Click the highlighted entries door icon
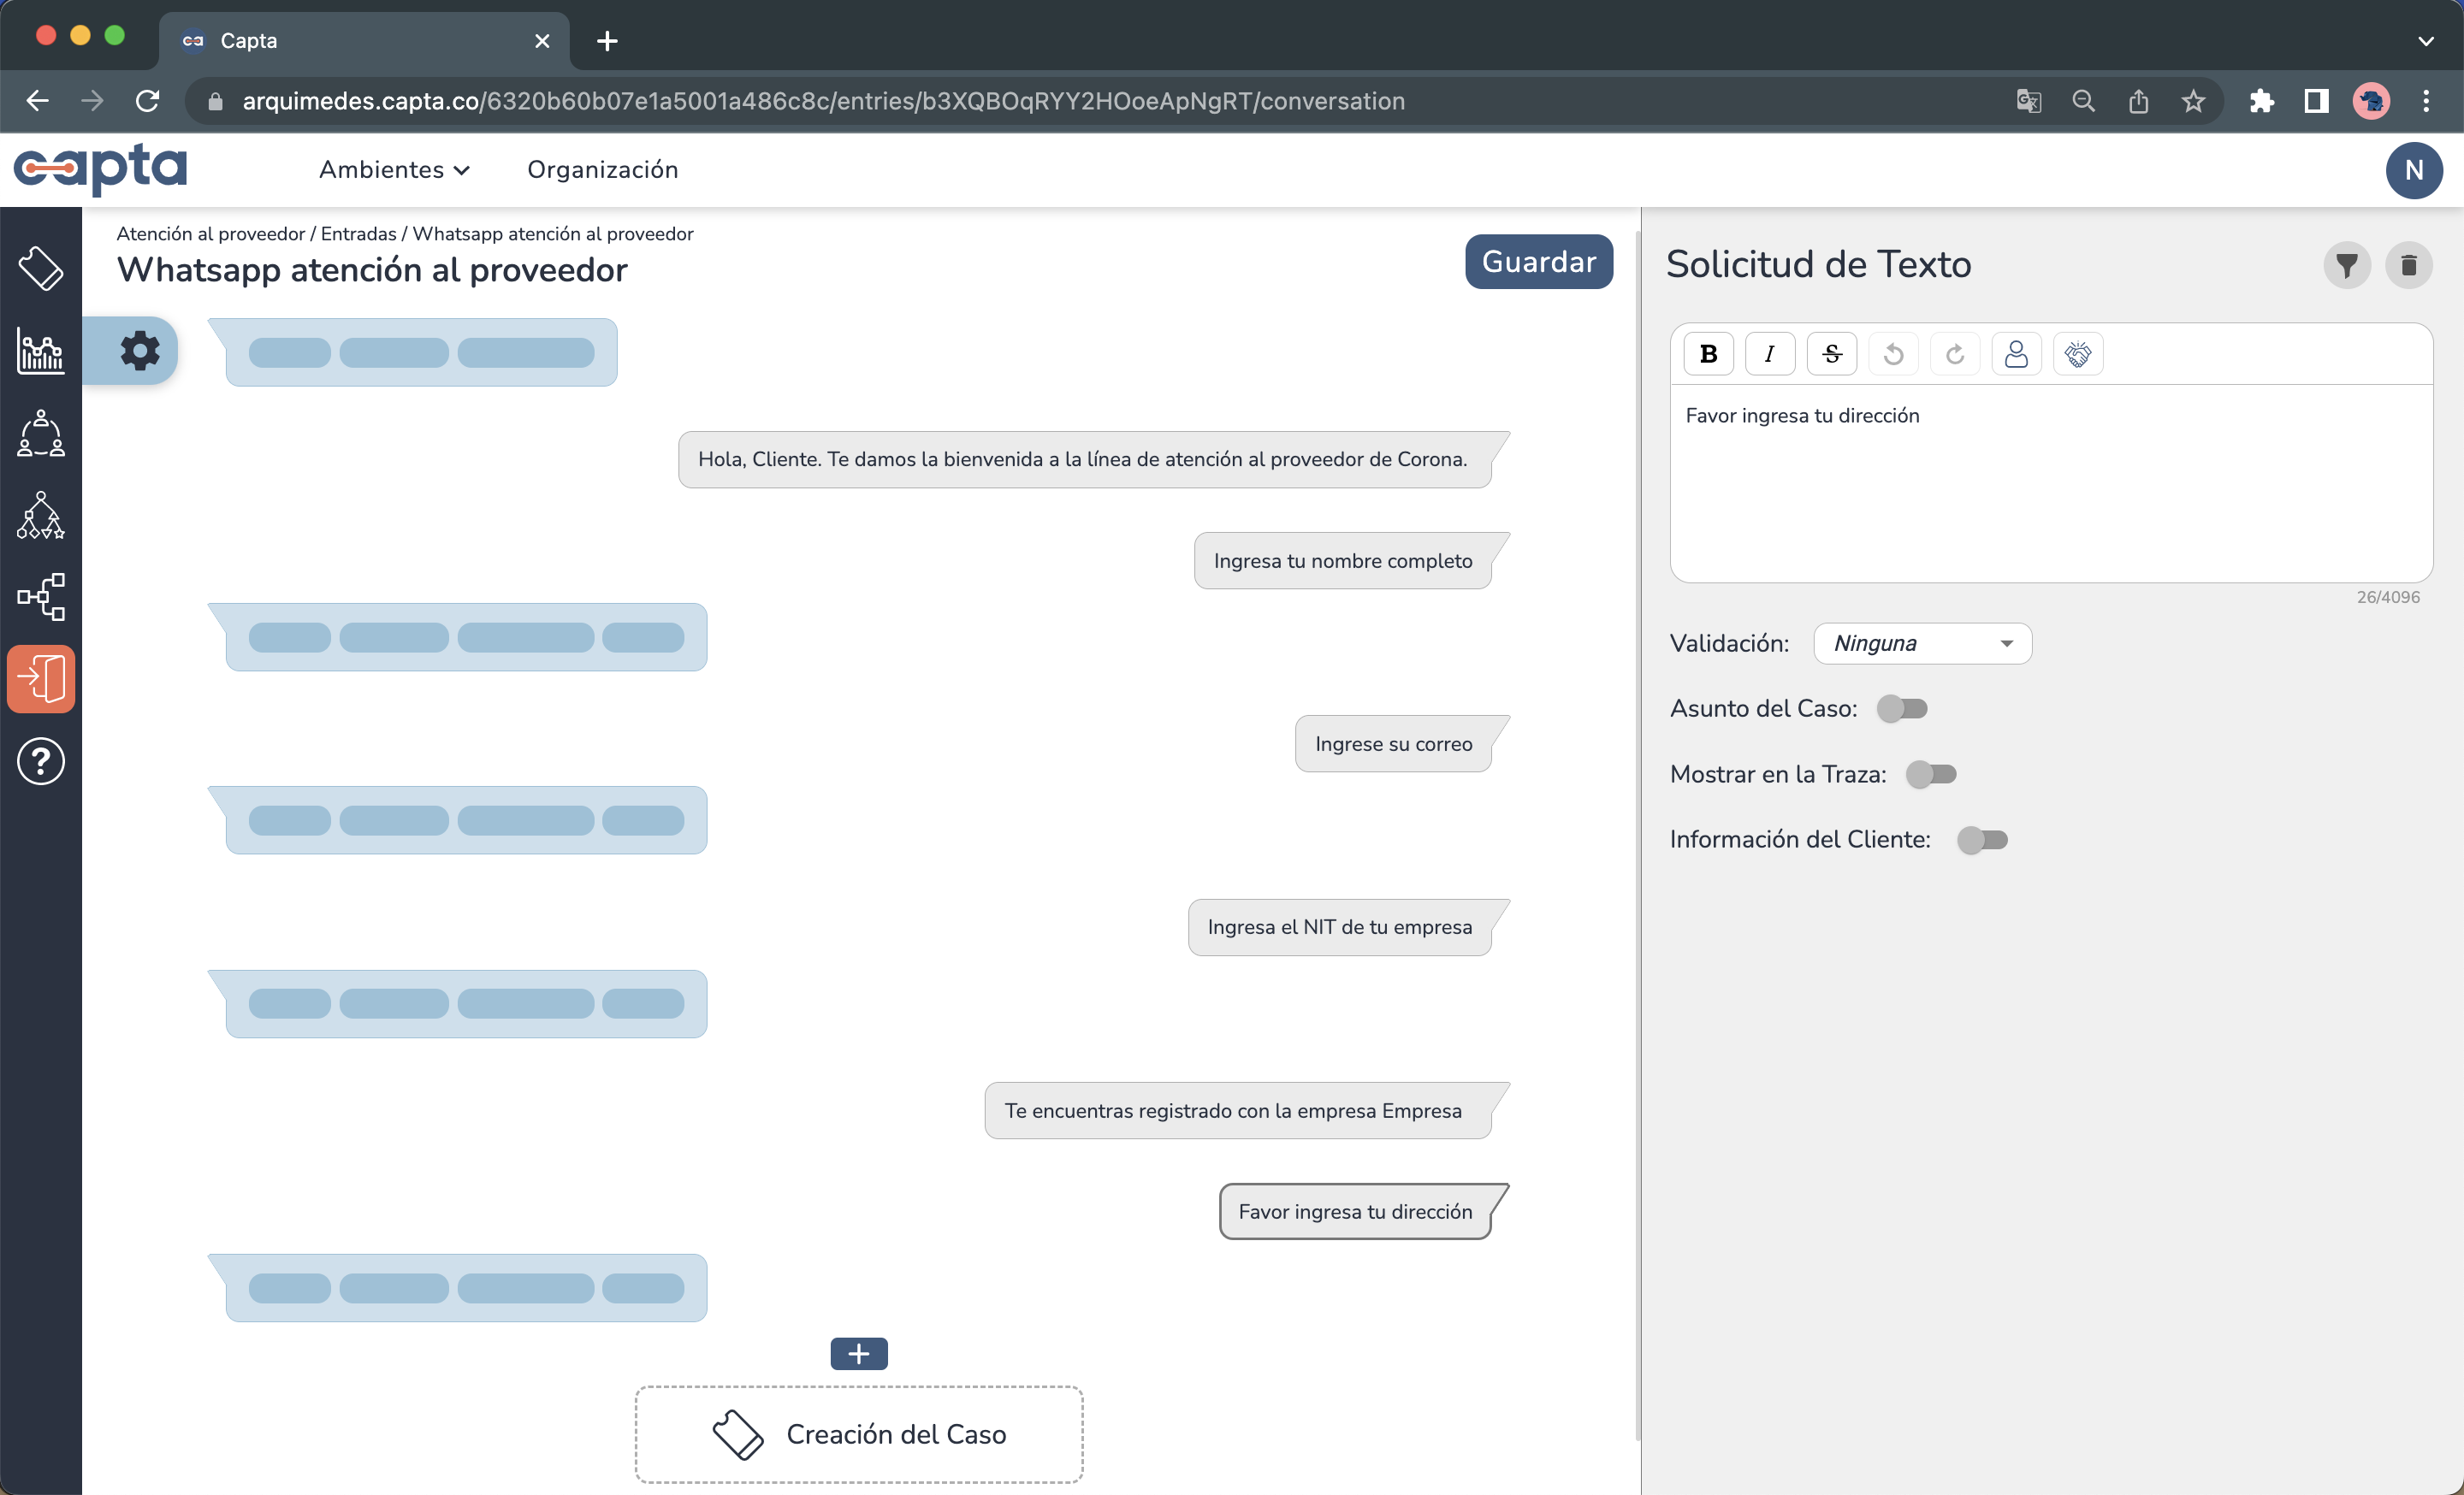This screenshot has height=1495, width=2464. point(41,678)
